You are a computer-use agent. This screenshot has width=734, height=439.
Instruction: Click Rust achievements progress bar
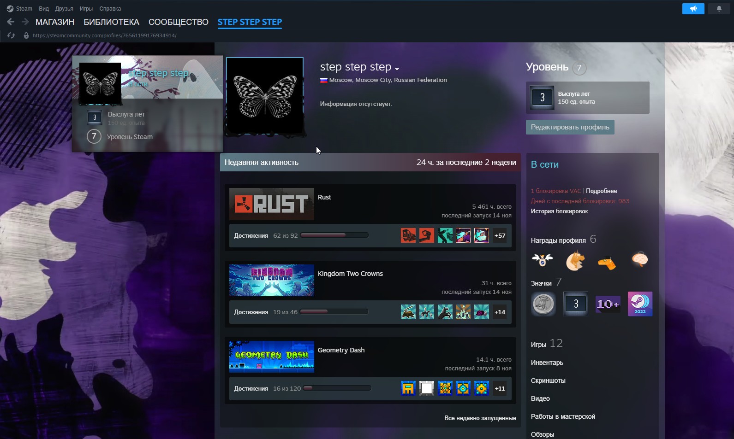tap(334, 235)
